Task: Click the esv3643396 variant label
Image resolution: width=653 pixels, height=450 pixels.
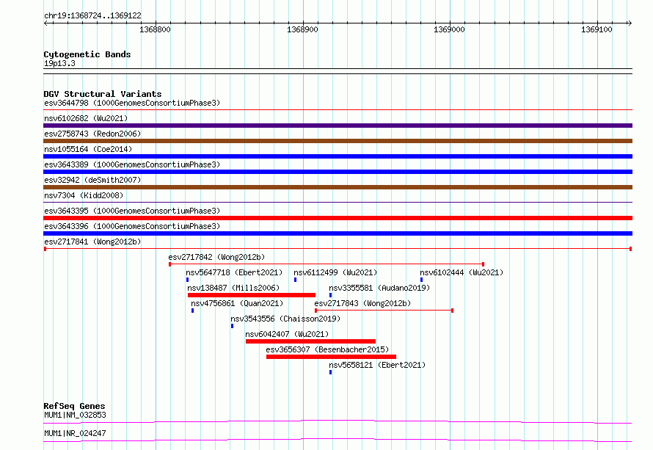Action: [132, 226]
